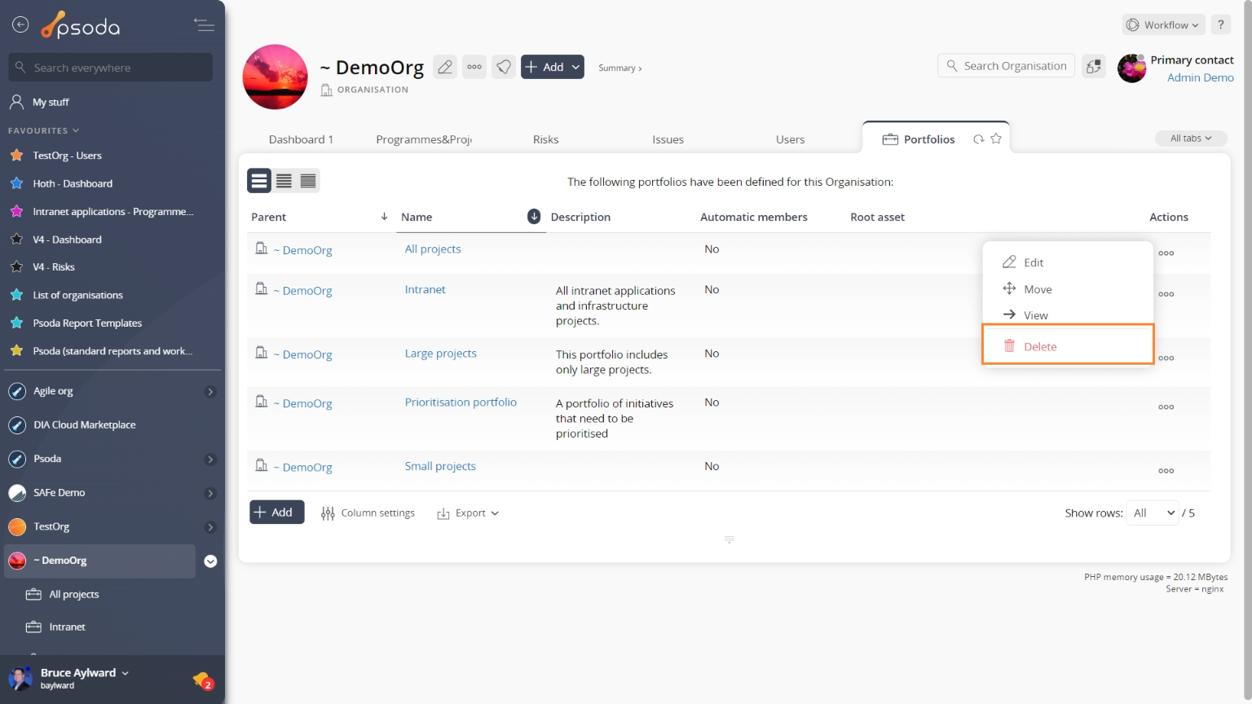Open the Export dropdown
Image resolution: width=1252 pixels, height=704 pixels.
tap(468, 513)
